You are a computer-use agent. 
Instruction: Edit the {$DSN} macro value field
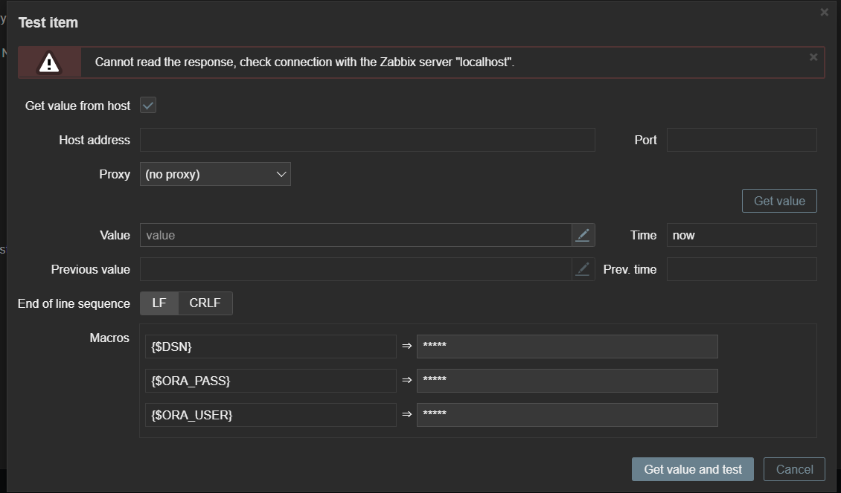point(566,347)
